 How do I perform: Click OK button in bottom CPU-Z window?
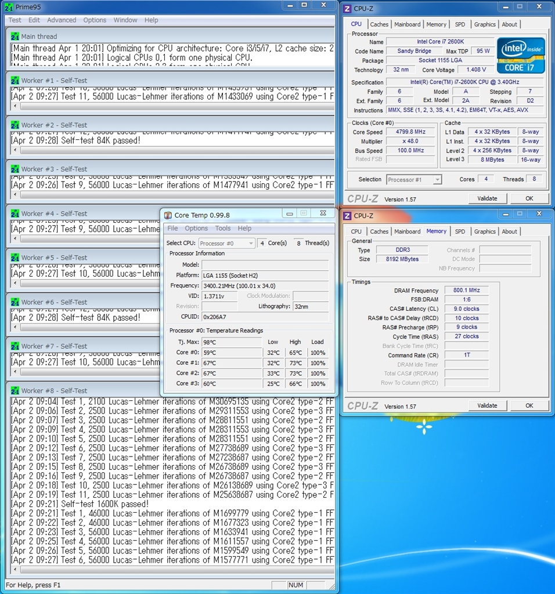coord(529,405)
